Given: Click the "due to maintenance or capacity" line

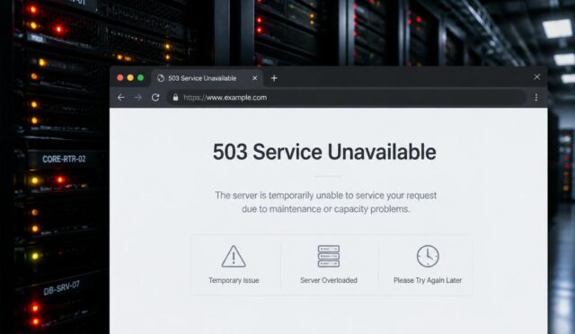Looking at the screenshot, I should [x=325, y=209].
